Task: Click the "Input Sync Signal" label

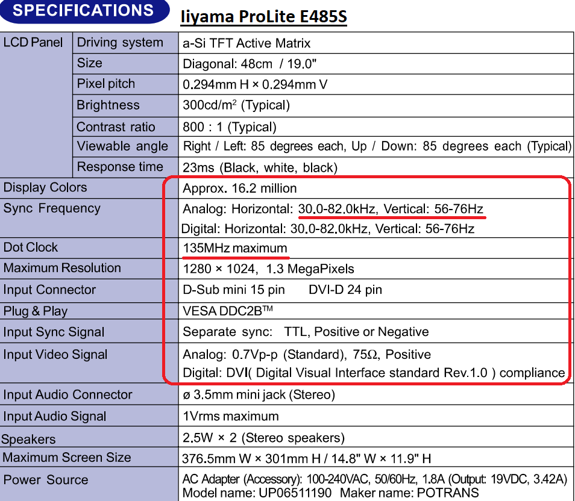Action: 54,332
